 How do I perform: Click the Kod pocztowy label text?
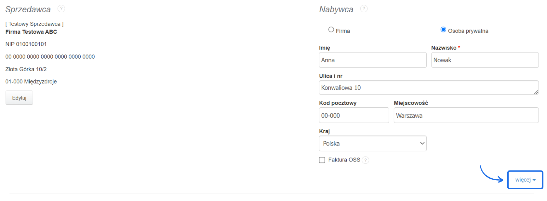pos(338,103)
